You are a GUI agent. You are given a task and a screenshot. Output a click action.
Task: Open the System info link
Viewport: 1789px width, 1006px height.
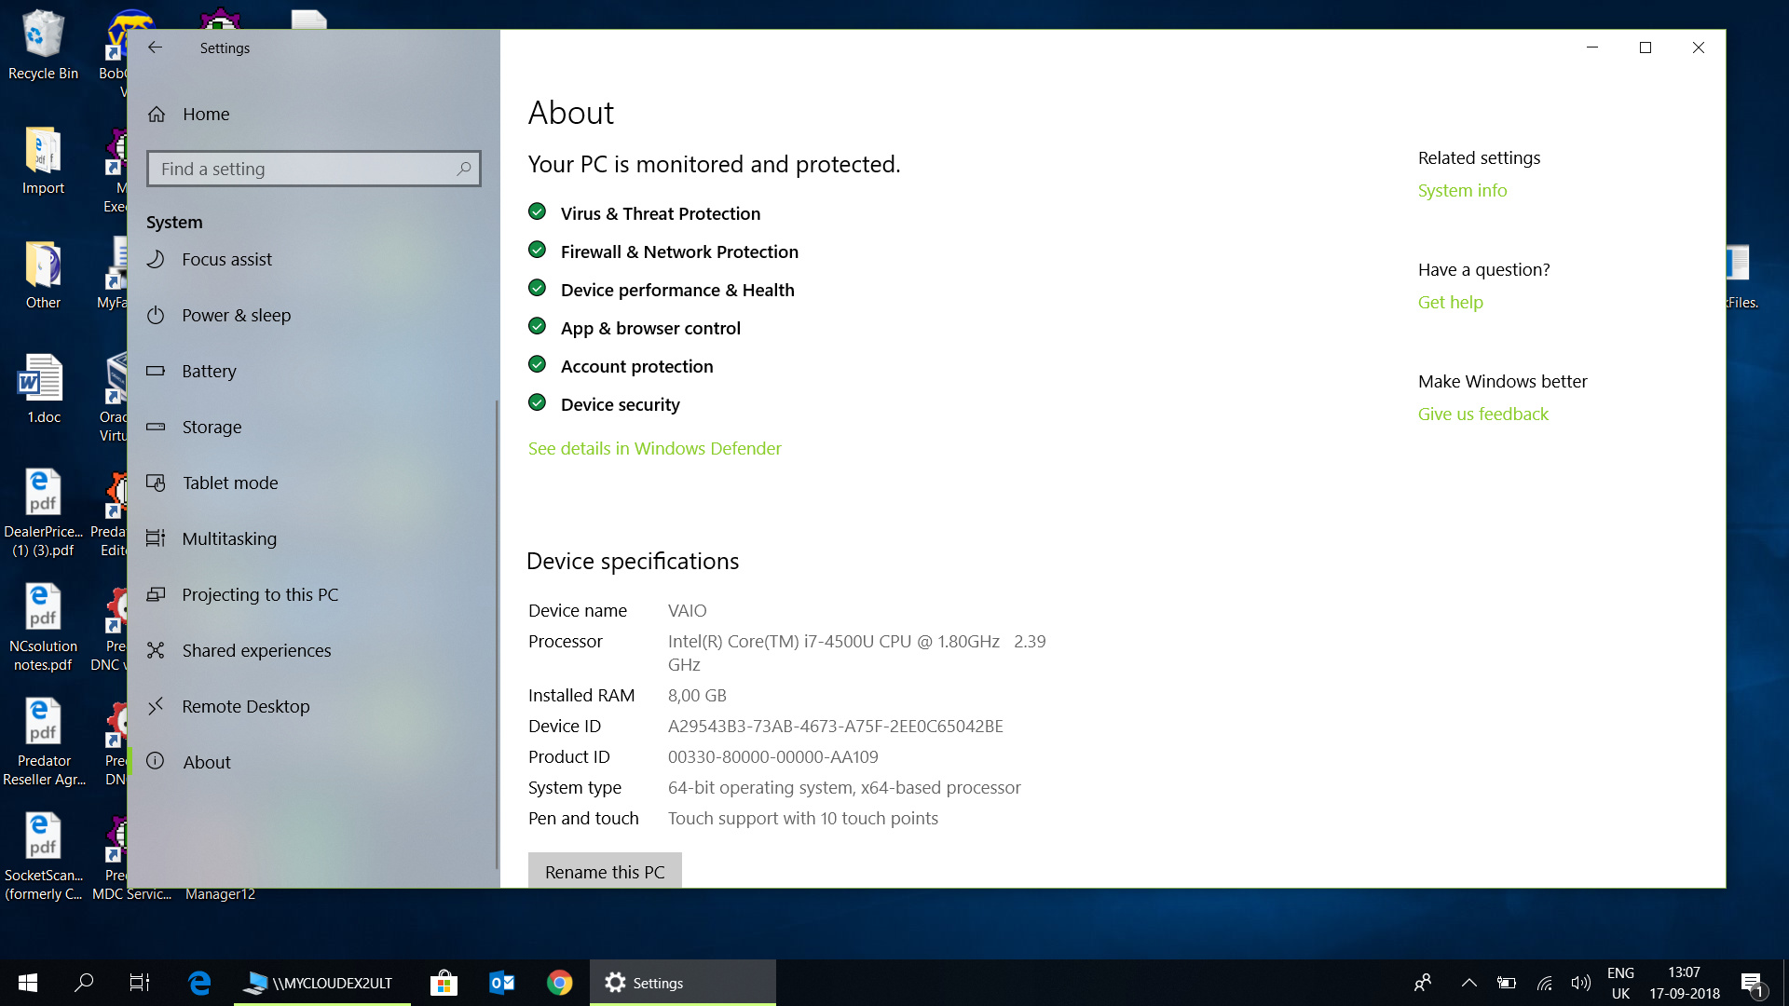click(x=1462, y=190)
